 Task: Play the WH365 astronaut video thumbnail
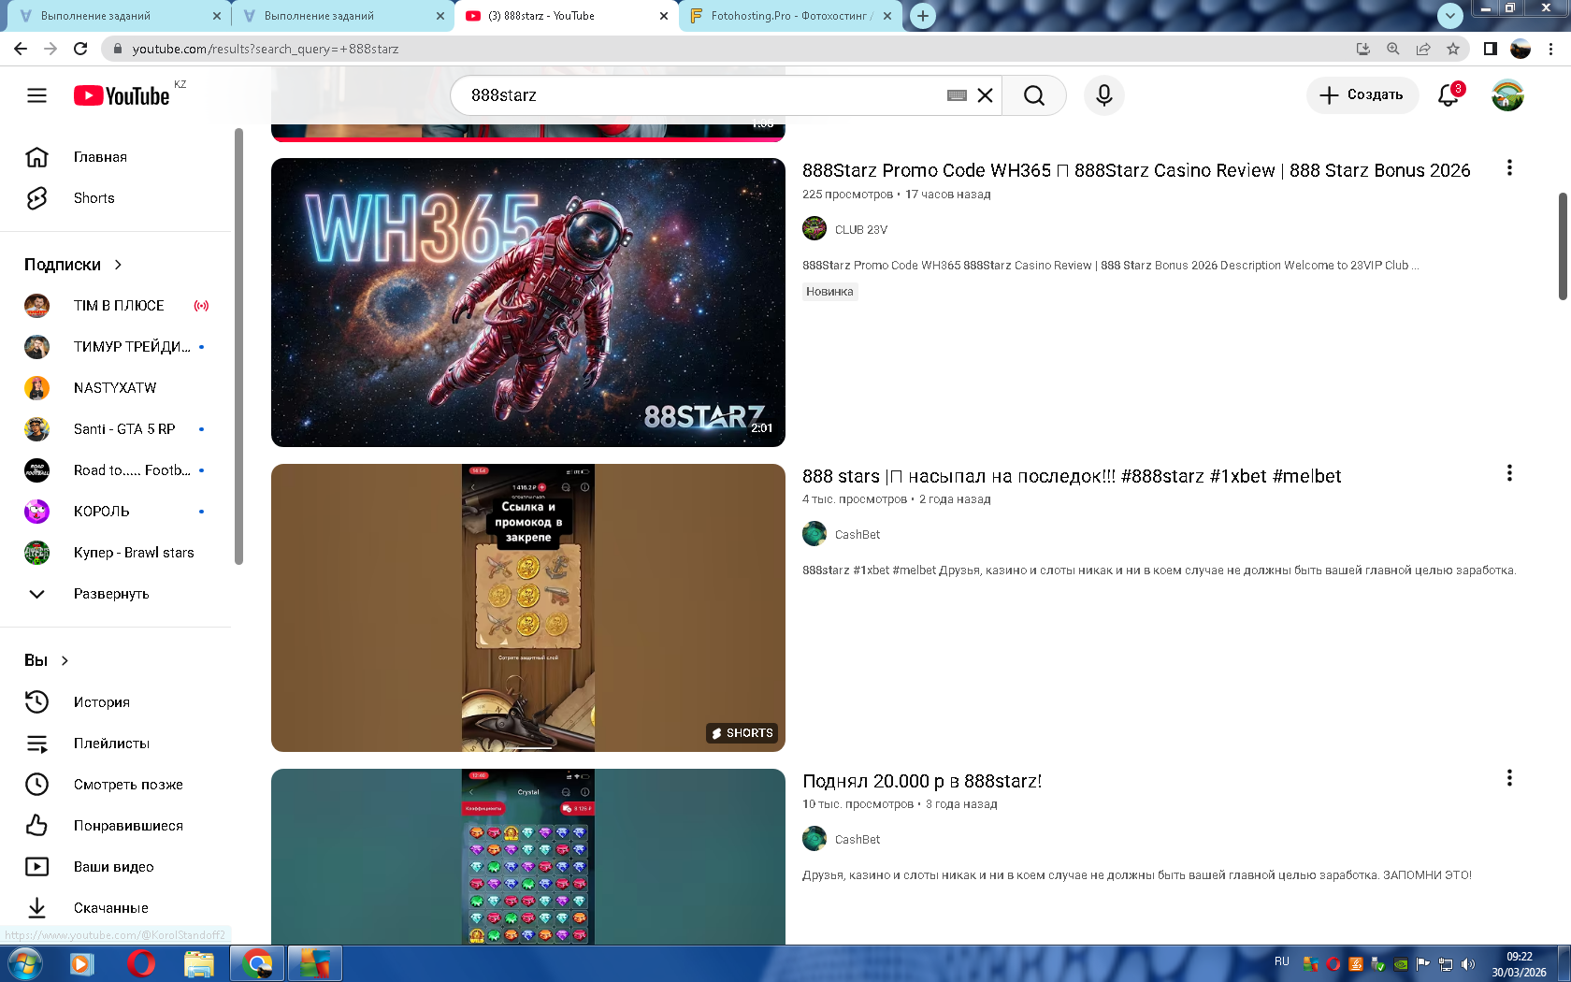[x=528, y=302]
